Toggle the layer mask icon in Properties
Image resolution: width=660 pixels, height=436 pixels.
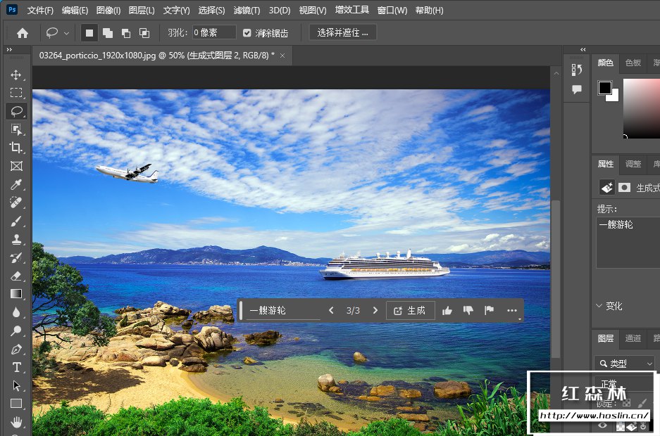pos(624,187)
